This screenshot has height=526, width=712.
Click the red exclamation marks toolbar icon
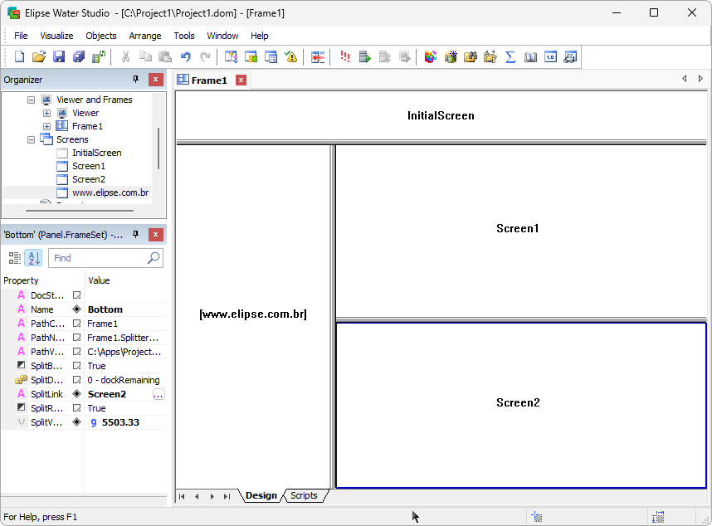coord(344,57)
